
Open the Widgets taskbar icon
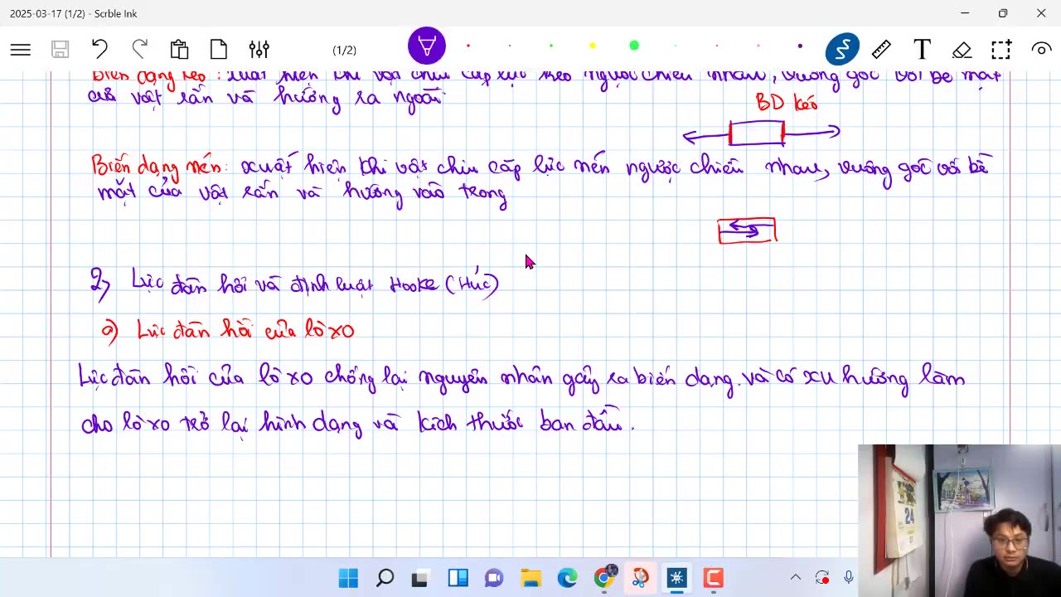coord(458,578)
